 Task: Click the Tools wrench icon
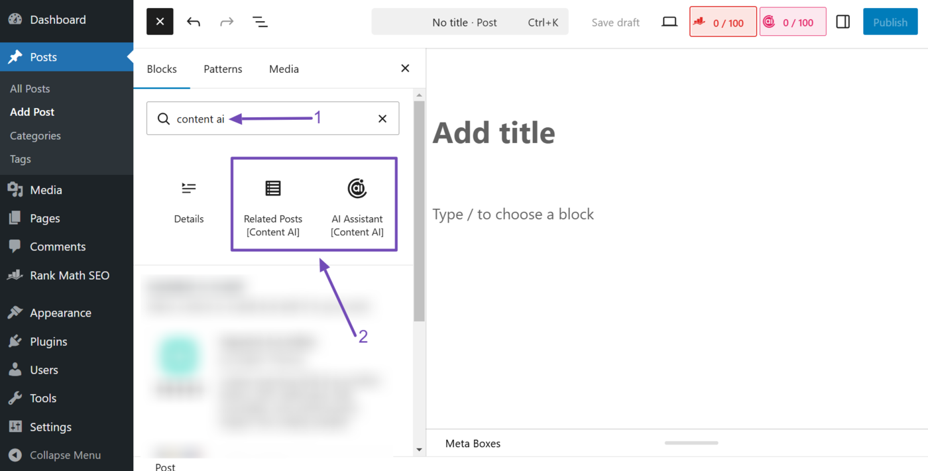pyautogui.click(x=15, y=398)
